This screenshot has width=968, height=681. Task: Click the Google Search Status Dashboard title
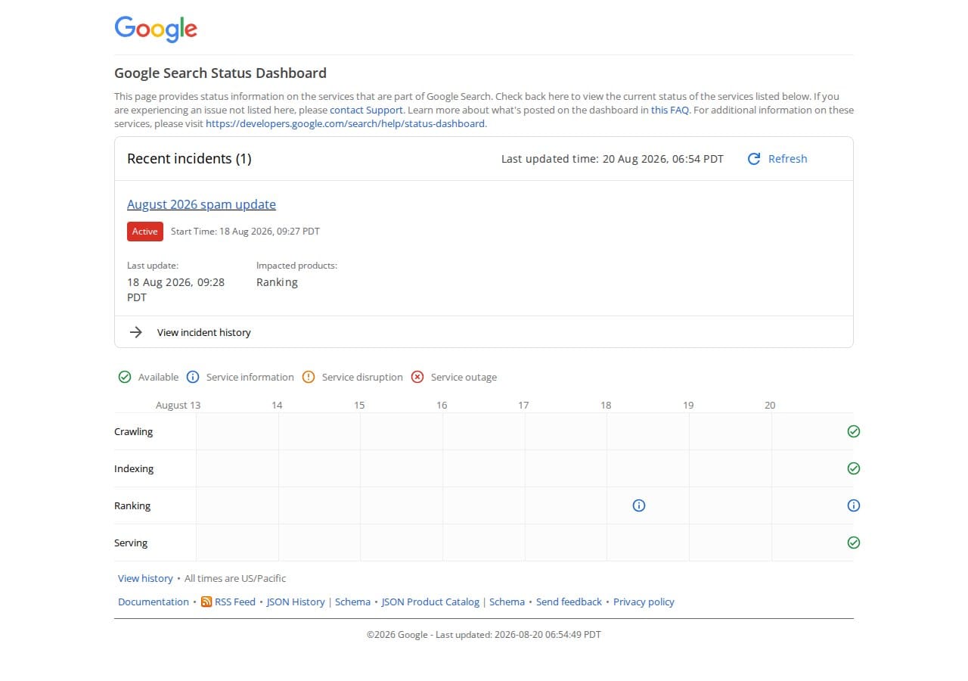coord(220,73)
